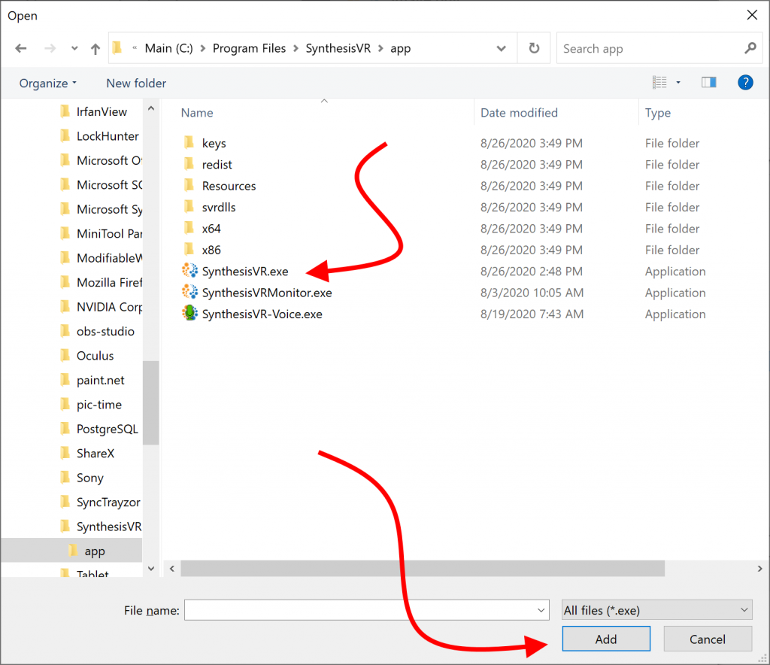This screenshot has height=665, width=770.
Task: Sort files by Type column
Action: (657, 113)
